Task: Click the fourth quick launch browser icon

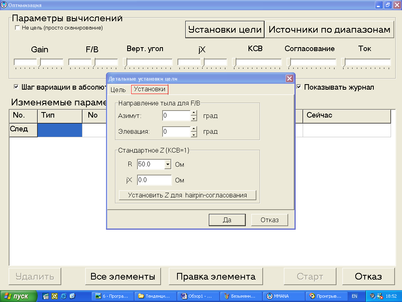Action: click(x=72, y=296)
